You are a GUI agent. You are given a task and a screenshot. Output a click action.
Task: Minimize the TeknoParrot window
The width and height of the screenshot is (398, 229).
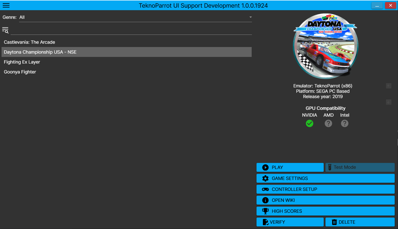pos(377,5)
